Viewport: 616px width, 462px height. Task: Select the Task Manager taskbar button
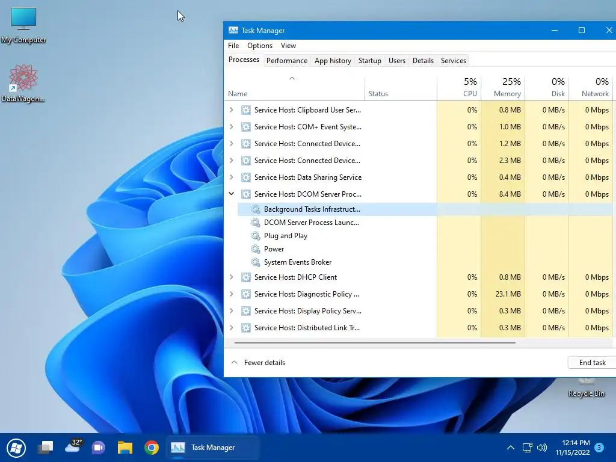coord(212,448)
